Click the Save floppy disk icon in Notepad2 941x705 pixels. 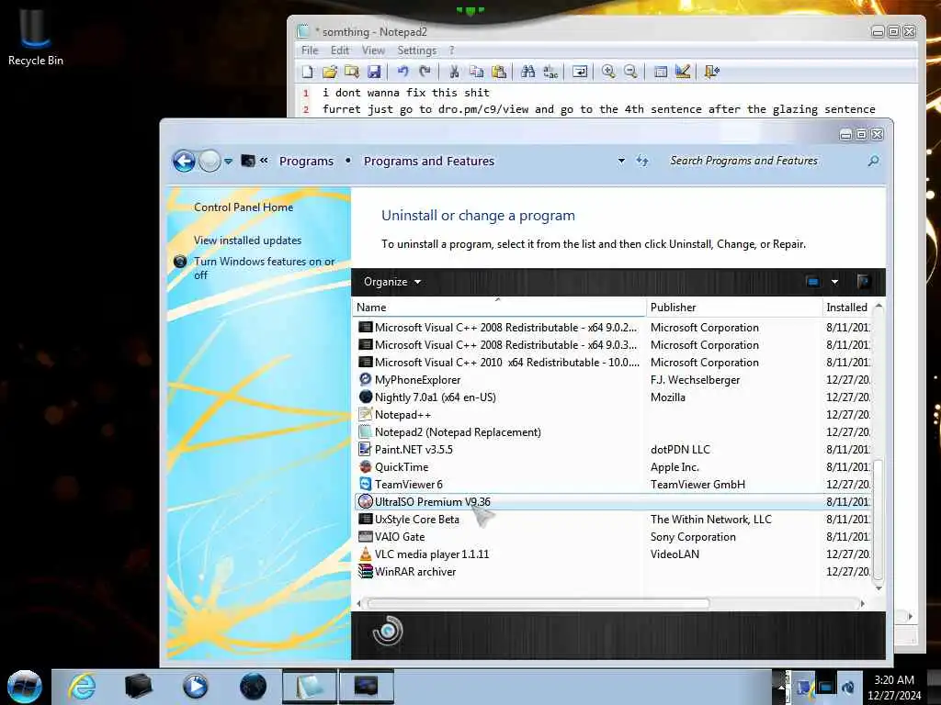click(374, 72)
